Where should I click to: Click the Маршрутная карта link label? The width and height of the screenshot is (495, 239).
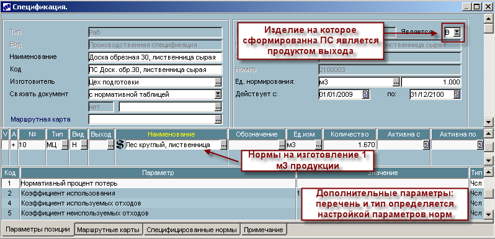tap(40, 119)
